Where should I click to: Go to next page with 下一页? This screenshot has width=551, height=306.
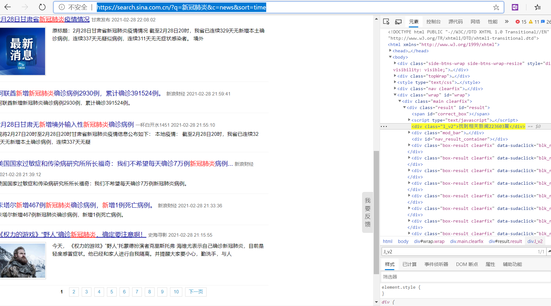196,292
